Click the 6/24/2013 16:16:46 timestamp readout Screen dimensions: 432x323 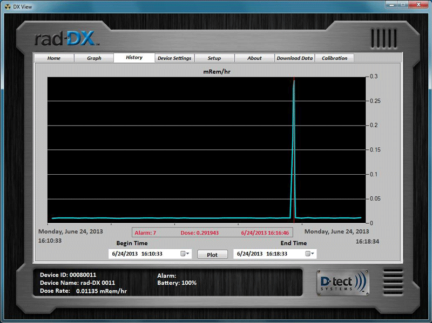[x=265, y=233]
